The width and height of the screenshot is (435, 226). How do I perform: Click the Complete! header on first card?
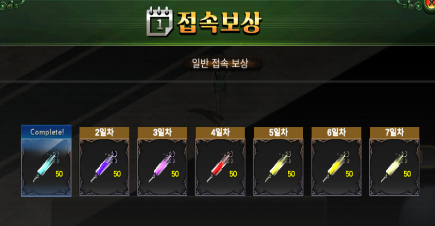46,132
